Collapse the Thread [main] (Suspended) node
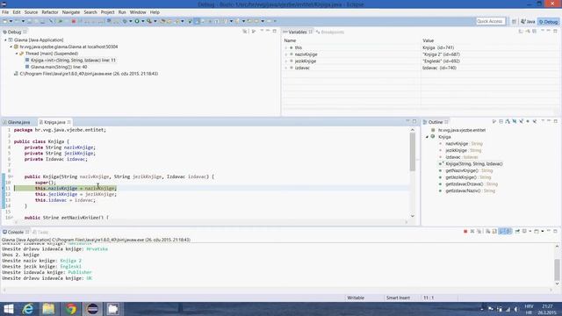The width and height of the screenshot is (562, 316). 17,54
